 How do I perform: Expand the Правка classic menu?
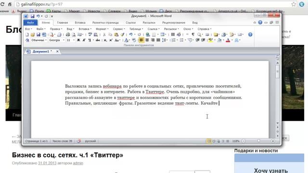coord(56,29)
